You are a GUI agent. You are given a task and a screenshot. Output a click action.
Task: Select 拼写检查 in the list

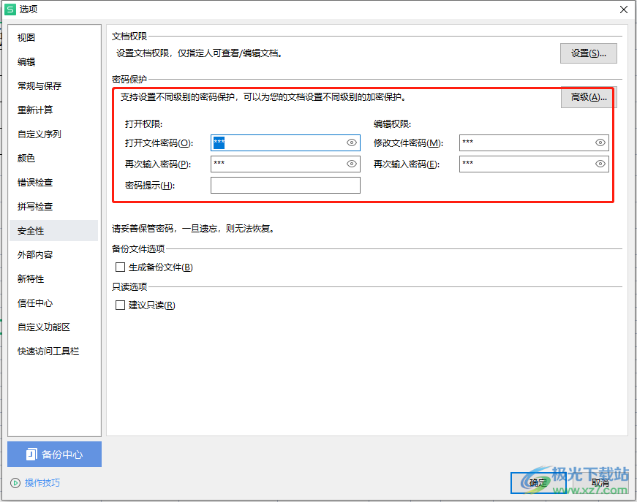tap(53, 206)
